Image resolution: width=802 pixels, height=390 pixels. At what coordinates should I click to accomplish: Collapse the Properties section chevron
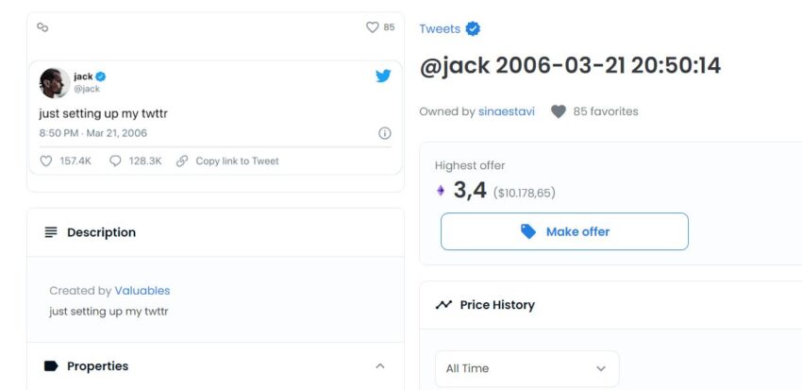tap(380, 366)
